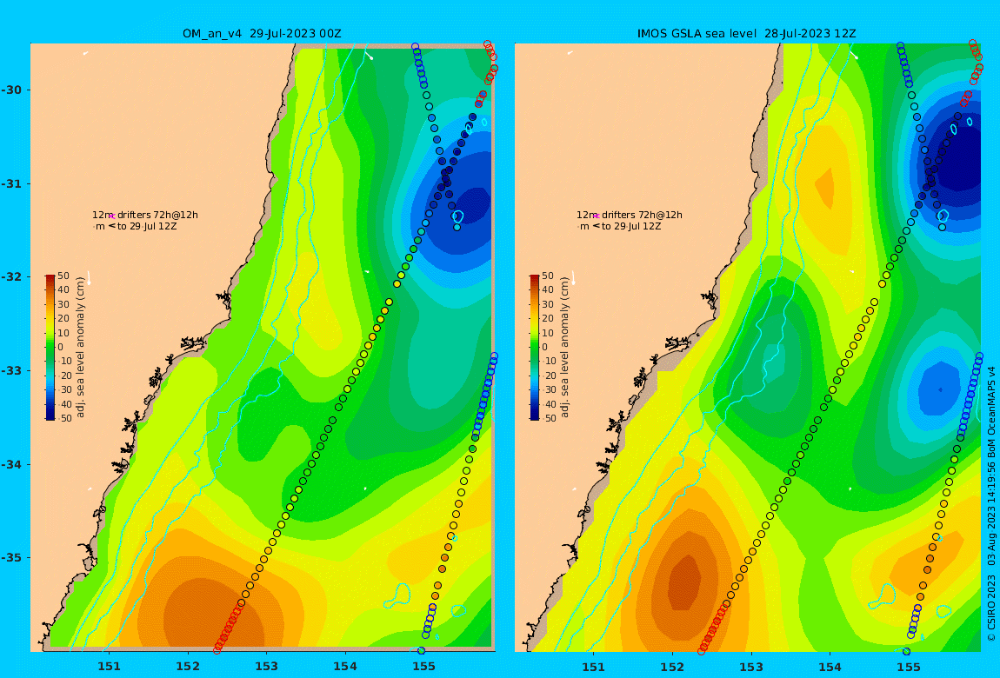Click left map's 'to 29 Jul 12Z' legend text

pyautogui.click(x=147, y=226)
